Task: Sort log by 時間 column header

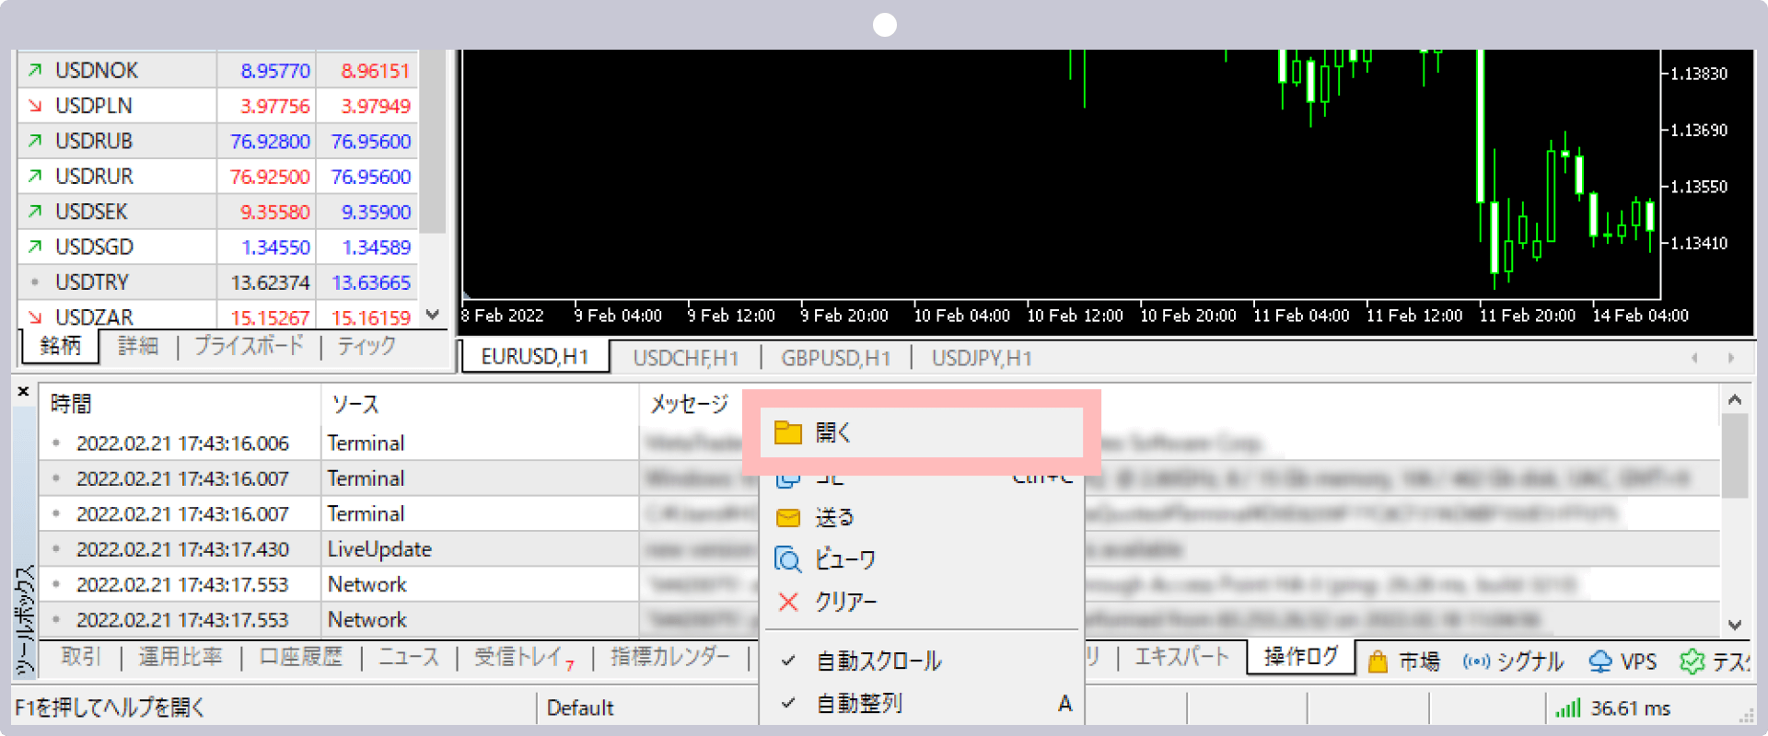Action: click(180, 404)
